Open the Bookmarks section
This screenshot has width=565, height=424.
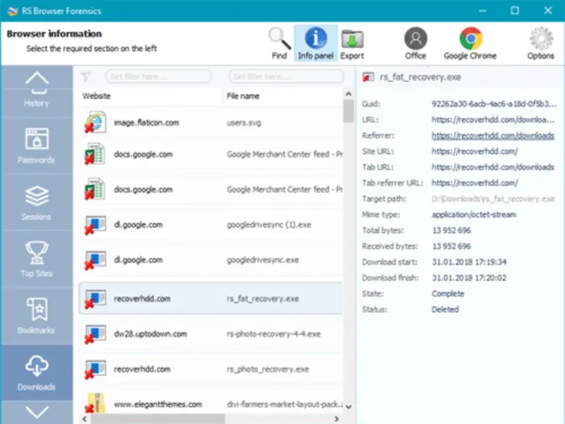37,316
